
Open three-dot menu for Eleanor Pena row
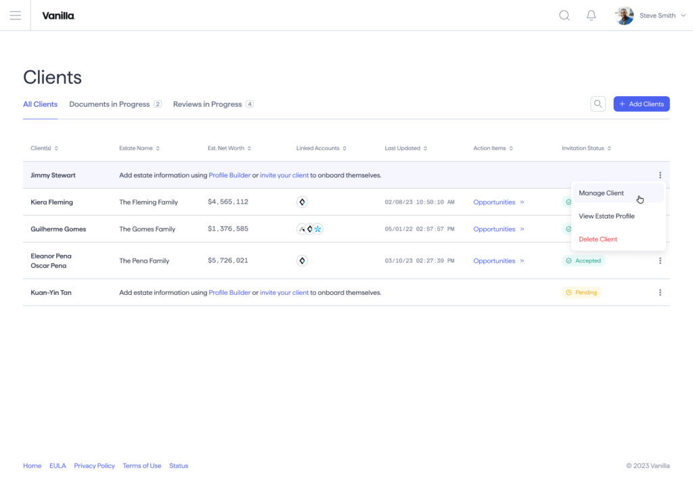click(660, 260)
